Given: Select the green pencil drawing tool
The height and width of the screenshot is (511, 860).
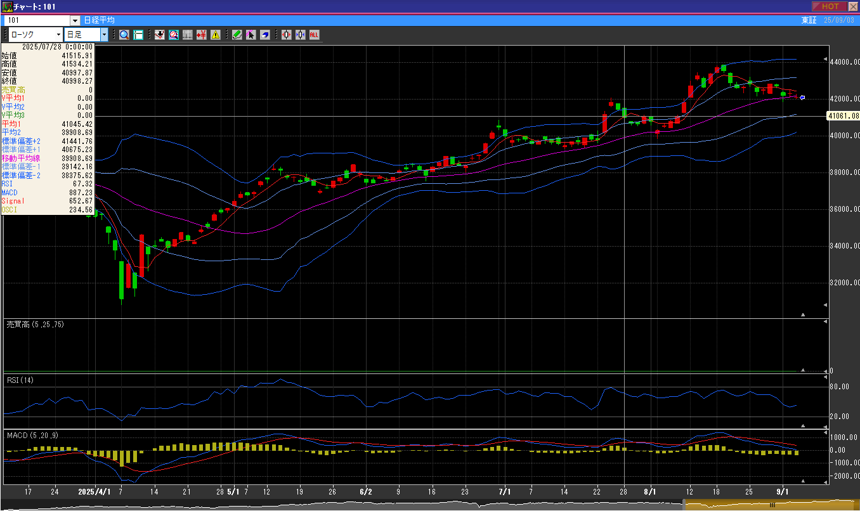Looking at the screenshot, I should point(237,35).
